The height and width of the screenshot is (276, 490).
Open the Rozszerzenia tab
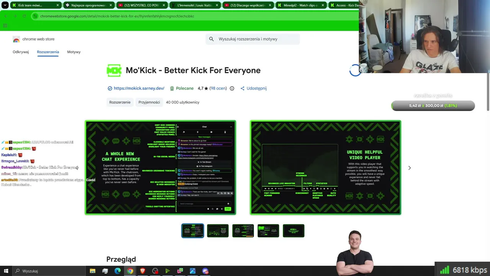tap(48, 52)
